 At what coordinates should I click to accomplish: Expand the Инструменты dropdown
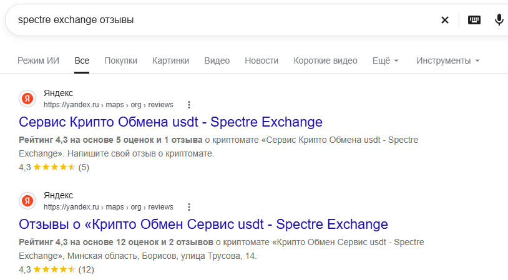click(447, 60)
